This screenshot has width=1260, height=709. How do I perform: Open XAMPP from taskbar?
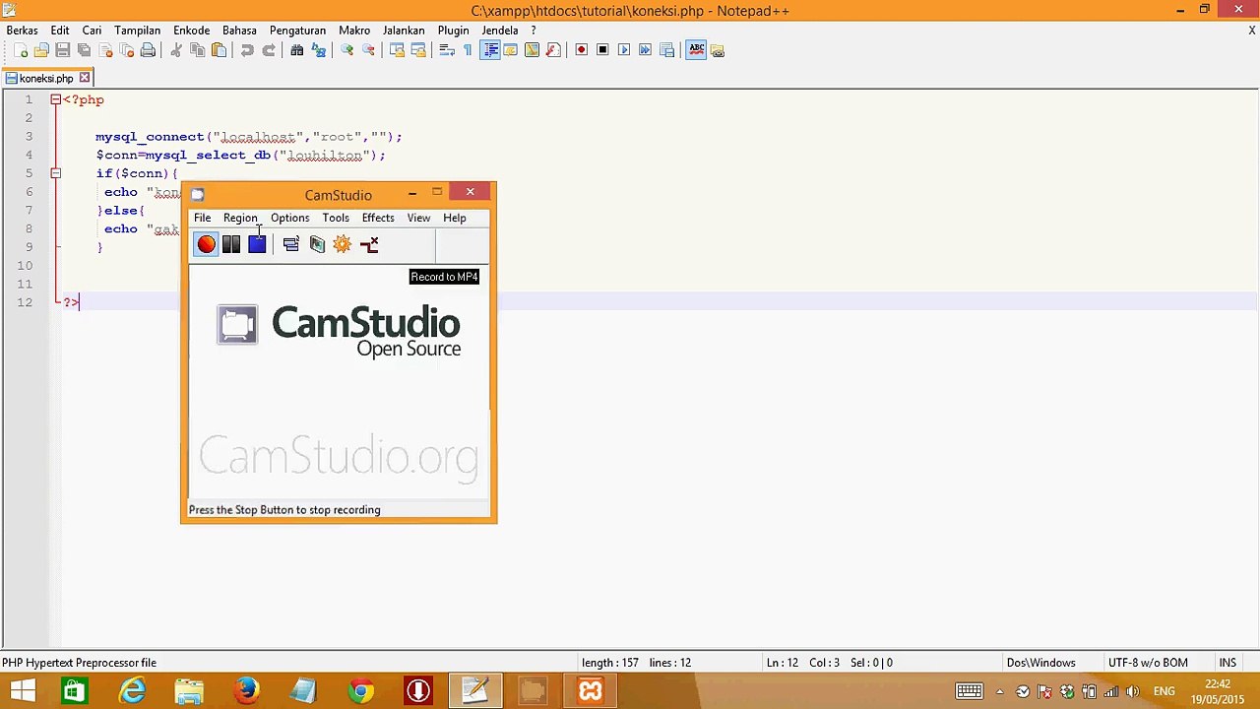[590, 691]
